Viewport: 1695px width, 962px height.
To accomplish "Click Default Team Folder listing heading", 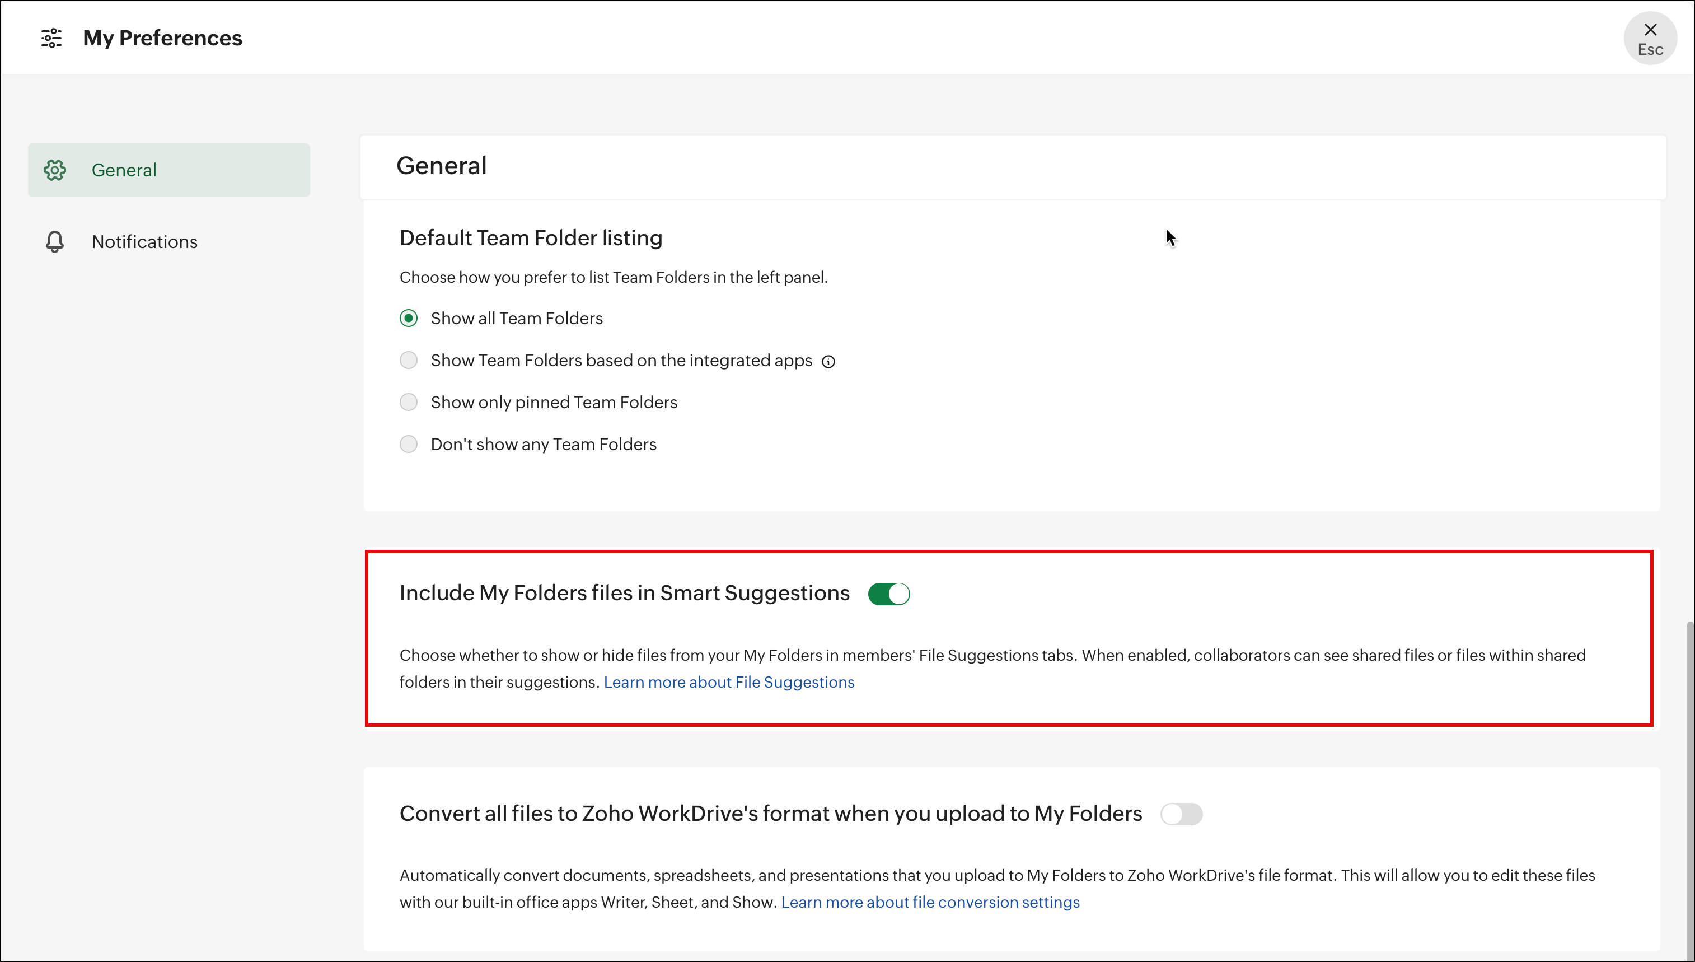I will pyautogui.click(x=530, y=238).
